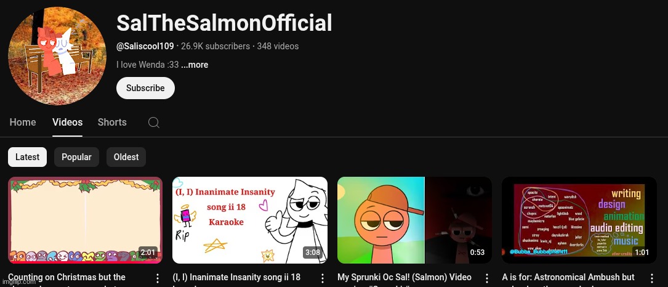Subscribe to SalTheSalmonOfficial channel

click(145, 88)
